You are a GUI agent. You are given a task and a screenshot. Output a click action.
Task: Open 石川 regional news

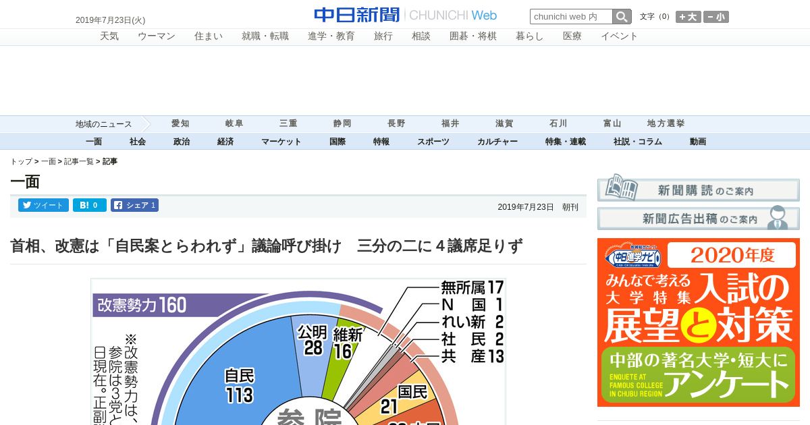click(x=558, y=123)
